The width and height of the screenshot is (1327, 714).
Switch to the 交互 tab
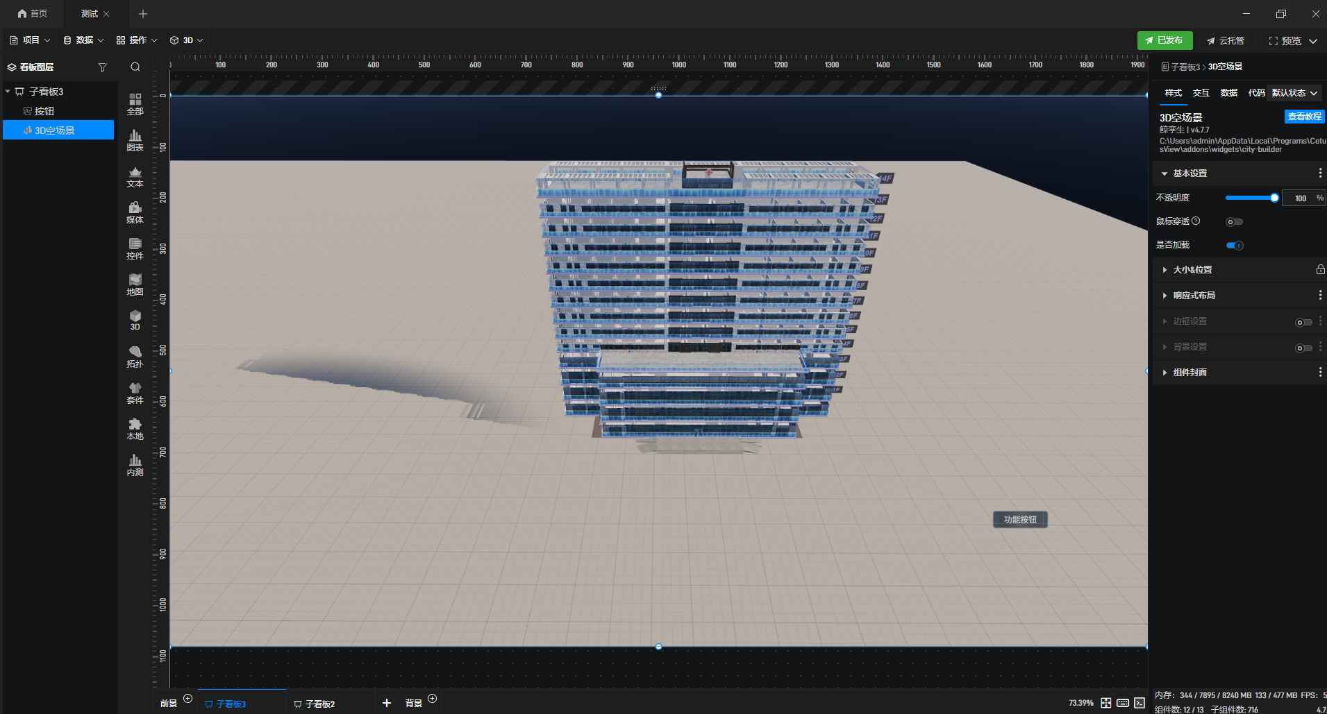pos(1201,93)
